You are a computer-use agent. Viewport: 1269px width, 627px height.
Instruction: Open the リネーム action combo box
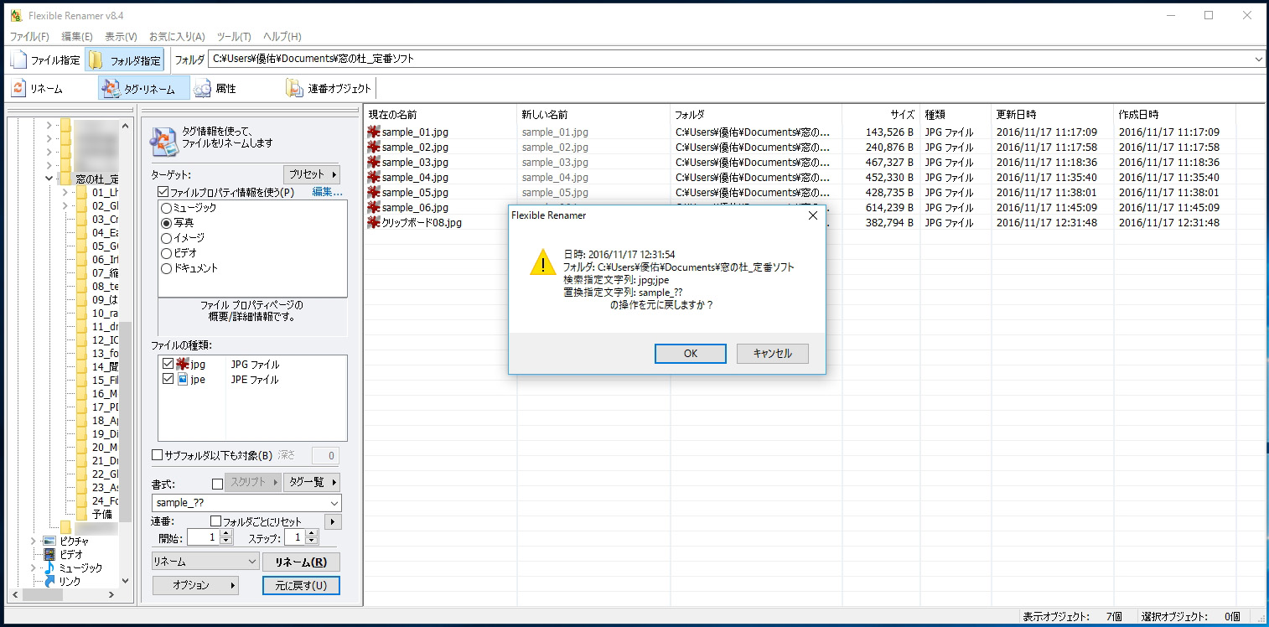[x=205, y=562]
